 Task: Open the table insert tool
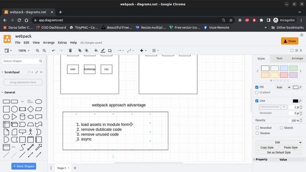(x=155, y=51)
